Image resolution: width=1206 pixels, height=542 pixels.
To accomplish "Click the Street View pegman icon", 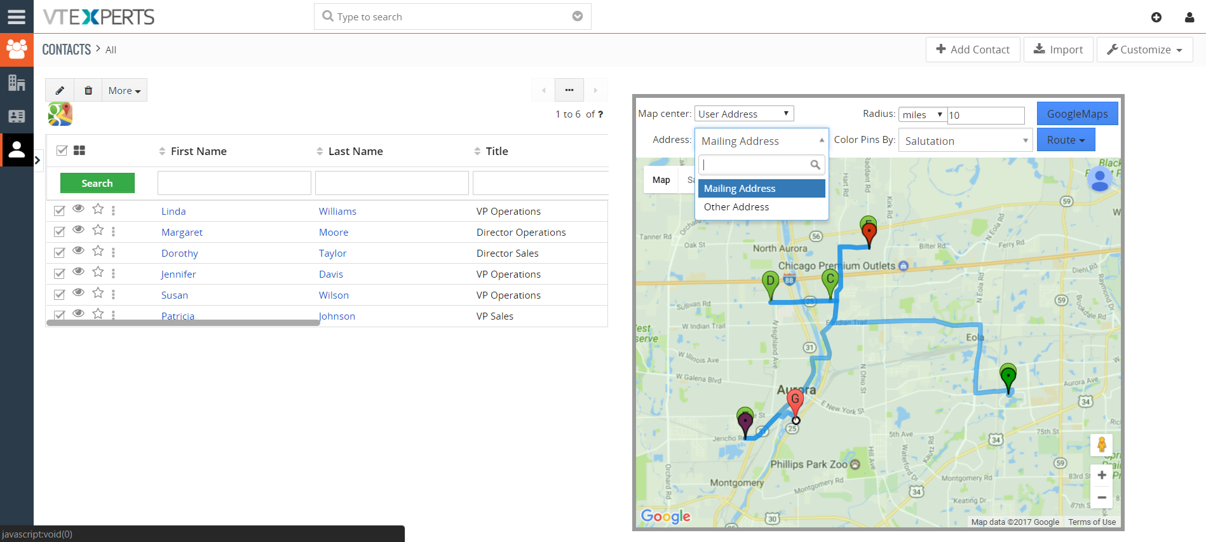I will pyautogui.click(x=1102, y=445).
